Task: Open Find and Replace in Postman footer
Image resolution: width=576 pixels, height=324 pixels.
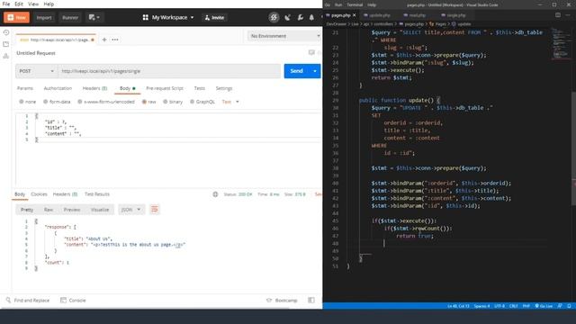Action: (28, 301)
